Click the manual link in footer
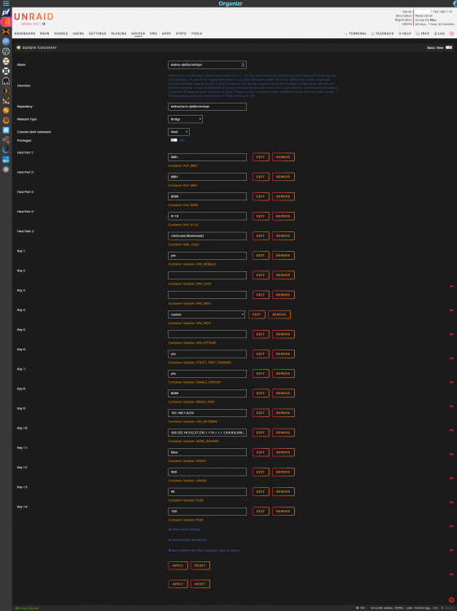This screenshot has width=457, height=611. point(449,608)
